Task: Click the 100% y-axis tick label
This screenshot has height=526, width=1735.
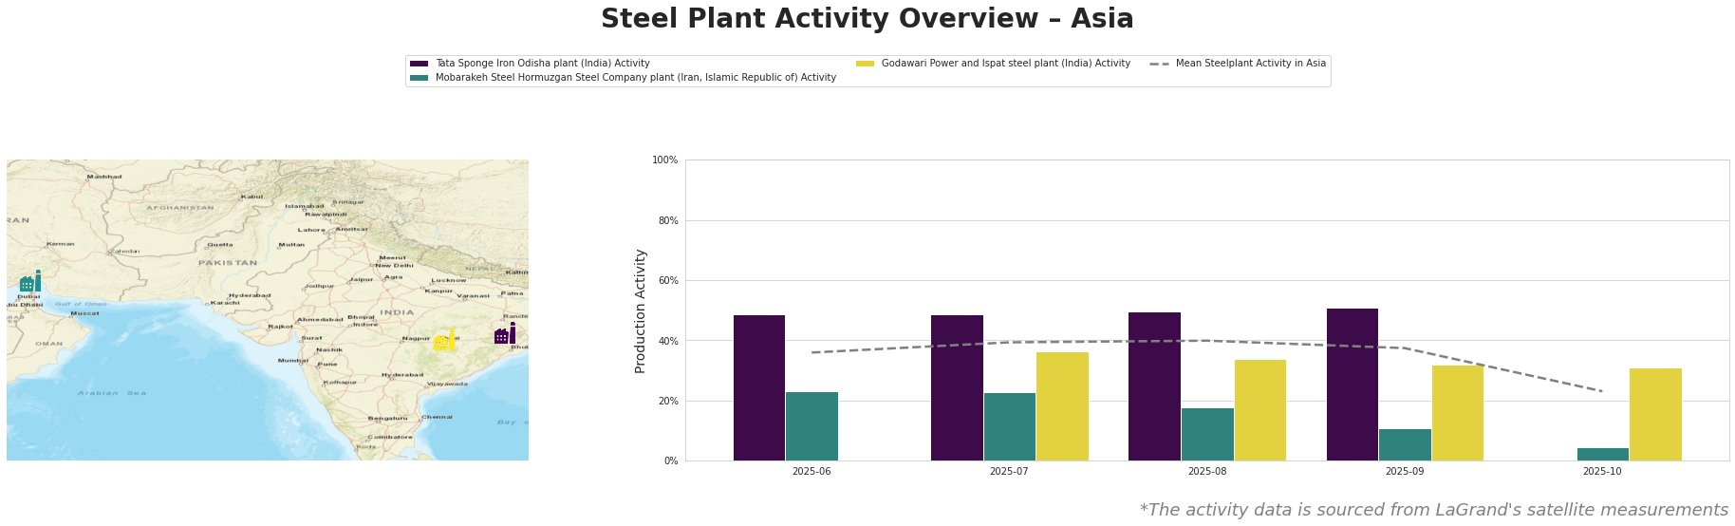Action: 665,160
